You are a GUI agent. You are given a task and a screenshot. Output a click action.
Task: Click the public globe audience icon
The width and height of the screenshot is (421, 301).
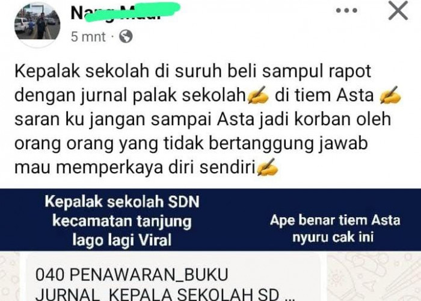point(126,36)
